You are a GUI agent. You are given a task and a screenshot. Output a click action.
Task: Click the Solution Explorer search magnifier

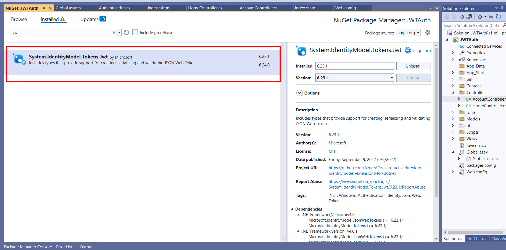pos(504,25)
